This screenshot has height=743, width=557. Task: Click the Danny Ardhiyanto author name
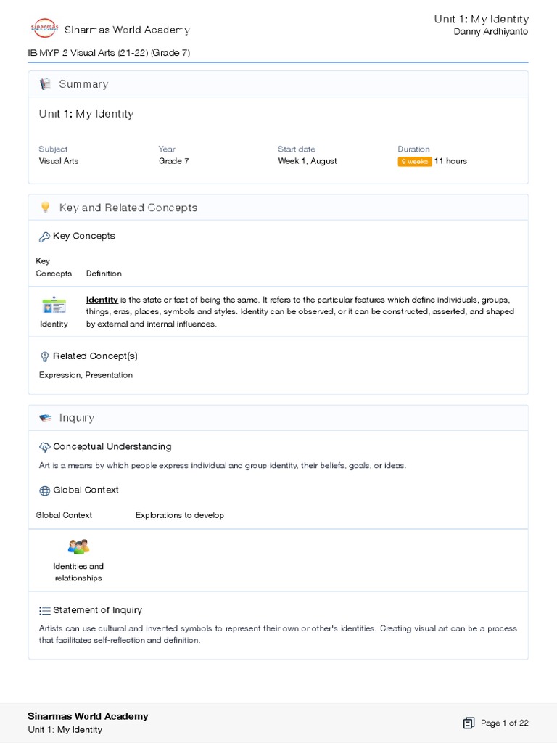(x=491, y=32)
